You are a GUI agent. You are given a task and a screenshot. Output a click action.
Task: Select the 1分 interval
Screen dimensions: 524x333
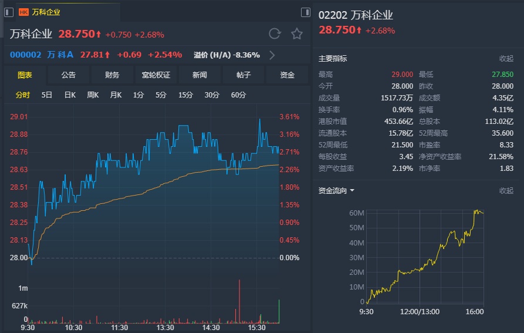click(138, 95)
